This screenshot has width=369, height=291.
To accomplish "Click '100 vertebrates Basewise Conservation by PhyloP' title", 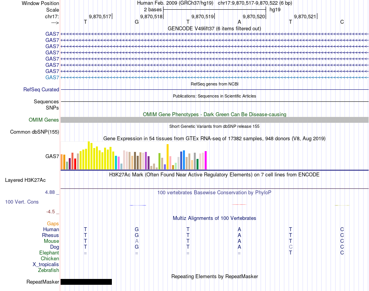I will pyautogui.click(x=214, y=193).
